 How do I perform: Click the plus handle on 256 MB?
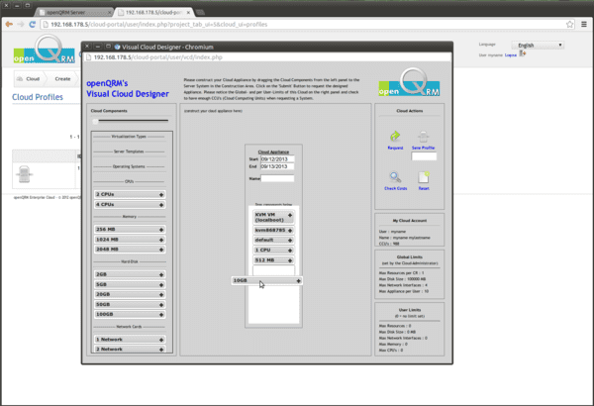(161, 230)
